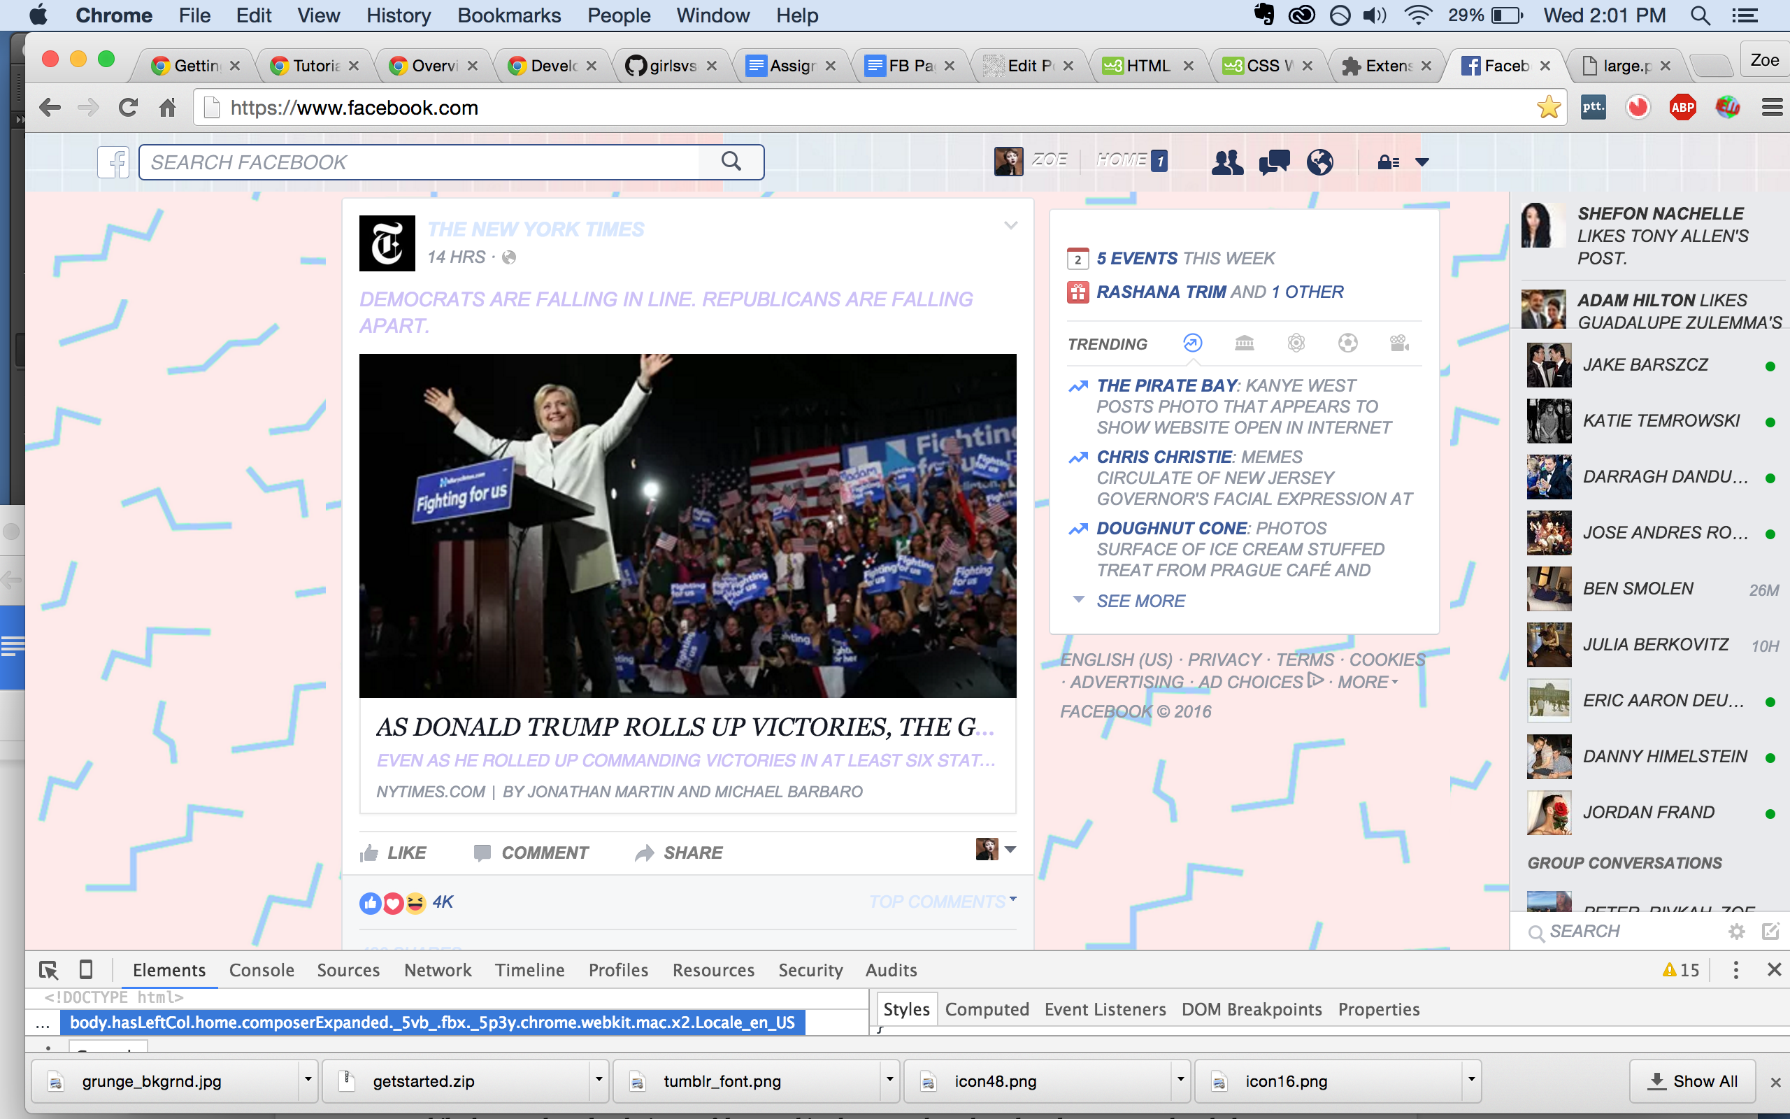Image resolution: width=1790 pixels, height=1119 pixels.
Task: Click Show All downloads button
Action: [x=1692, y=1081]
